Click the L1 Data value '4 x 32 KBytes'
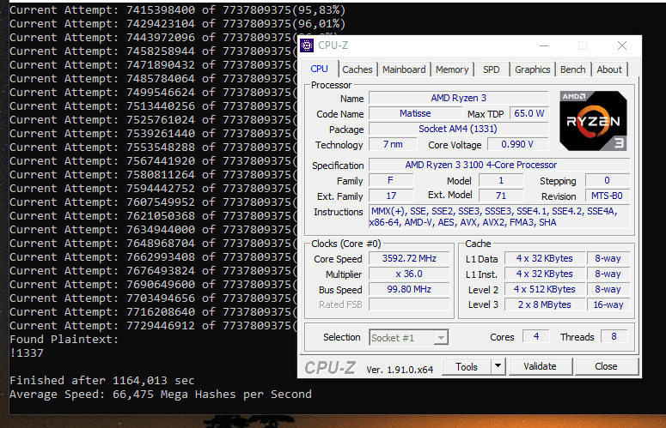The width and height of the screenshot is (666, 428). (x=544, y=258)
